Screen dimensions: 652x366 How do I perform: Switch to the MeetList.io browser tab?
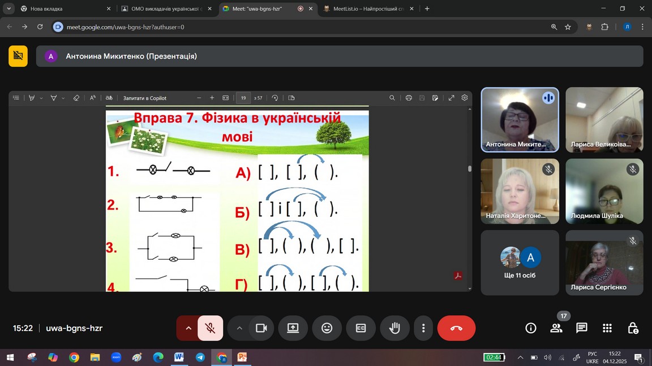click(x=367, y=8)
